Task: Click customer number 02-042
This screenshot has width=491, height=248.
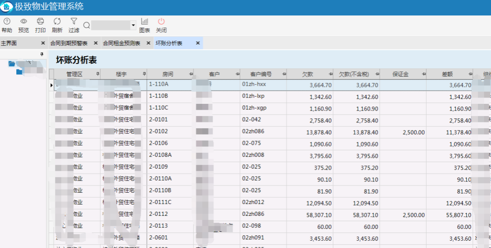Action: point(252,119)
